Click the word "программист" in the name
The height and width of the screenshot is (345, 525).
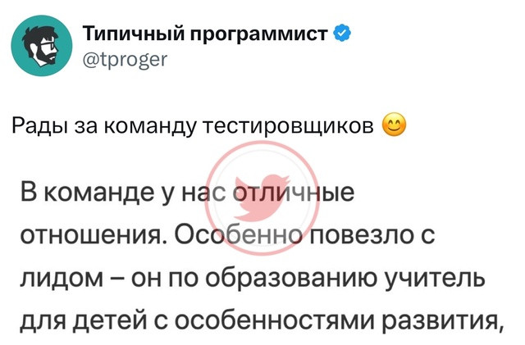[260, 35]
